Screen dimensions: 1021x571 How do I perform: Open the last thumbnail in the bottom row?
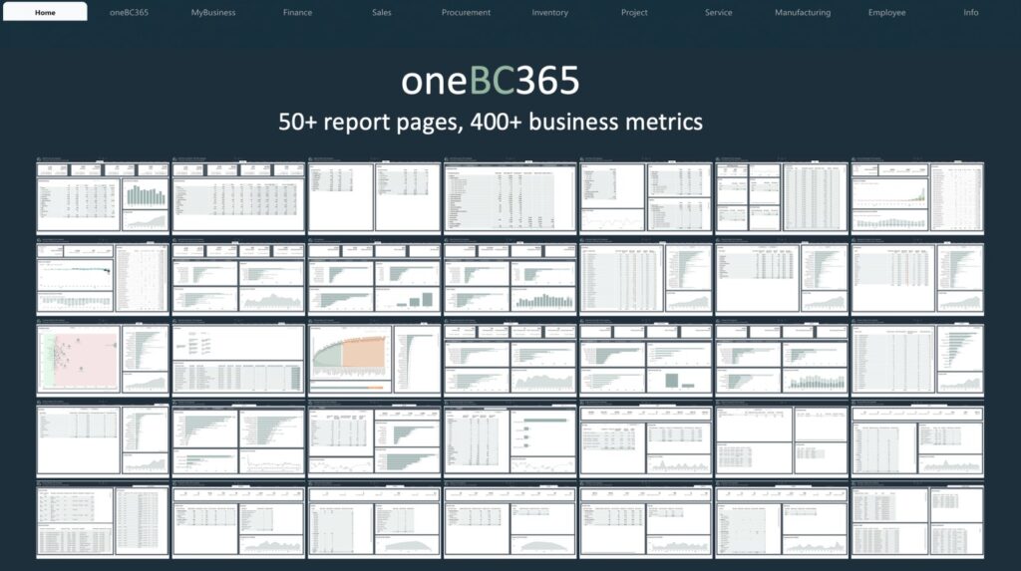[x=917, y=520]
